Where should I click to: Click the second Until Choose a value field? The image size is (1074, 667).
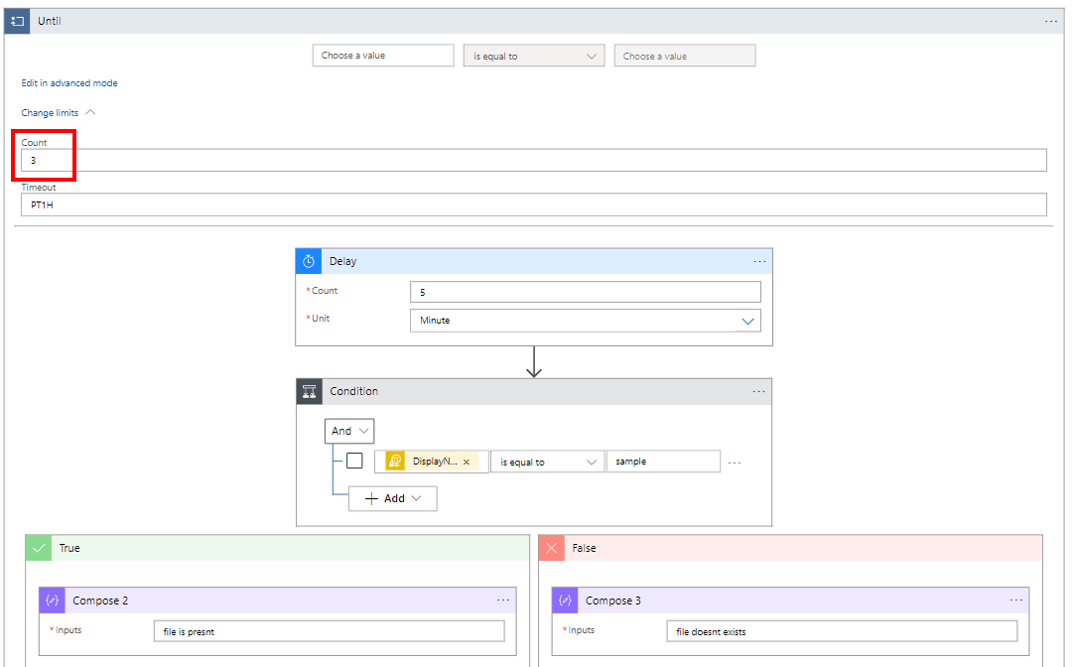pos(685,56)
